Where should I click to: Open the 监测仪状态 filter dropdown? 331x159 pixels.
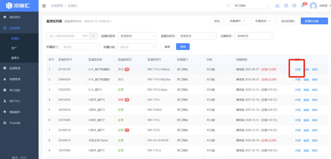pos(197,36)
